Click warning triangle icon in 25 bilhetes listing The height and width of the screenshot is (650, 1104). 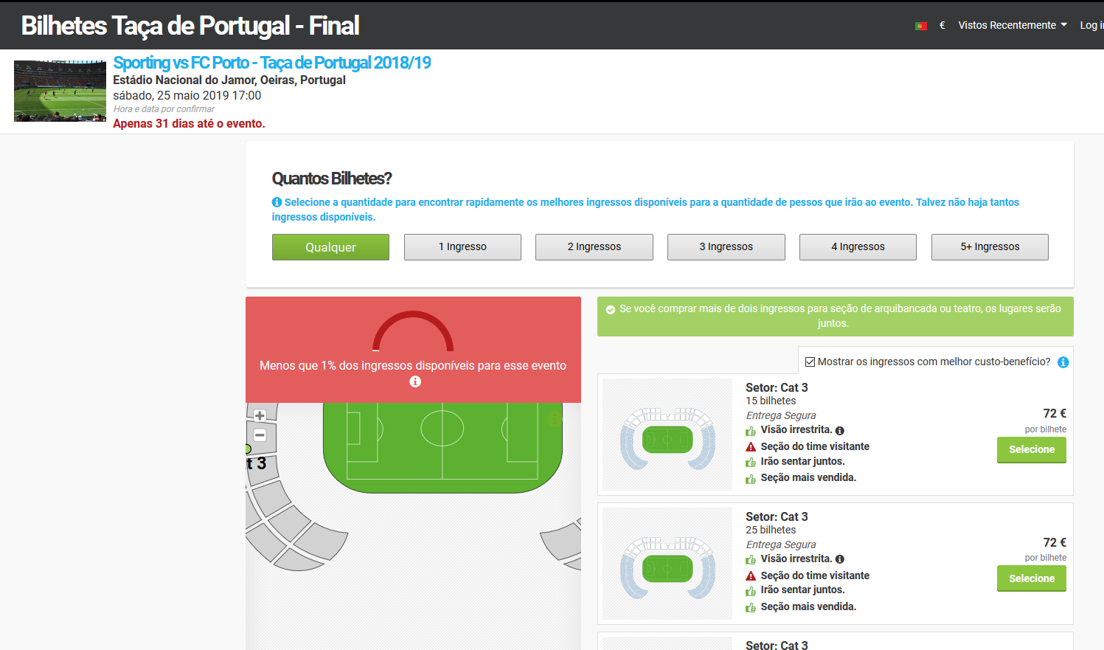click(x=751, y=576)
